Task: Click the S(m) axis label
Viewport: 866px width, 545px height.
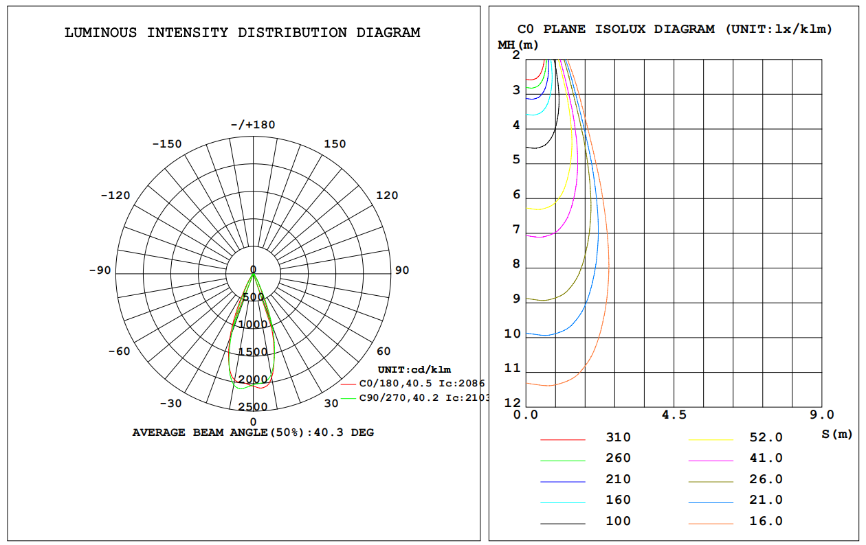Action: [836, 434]
